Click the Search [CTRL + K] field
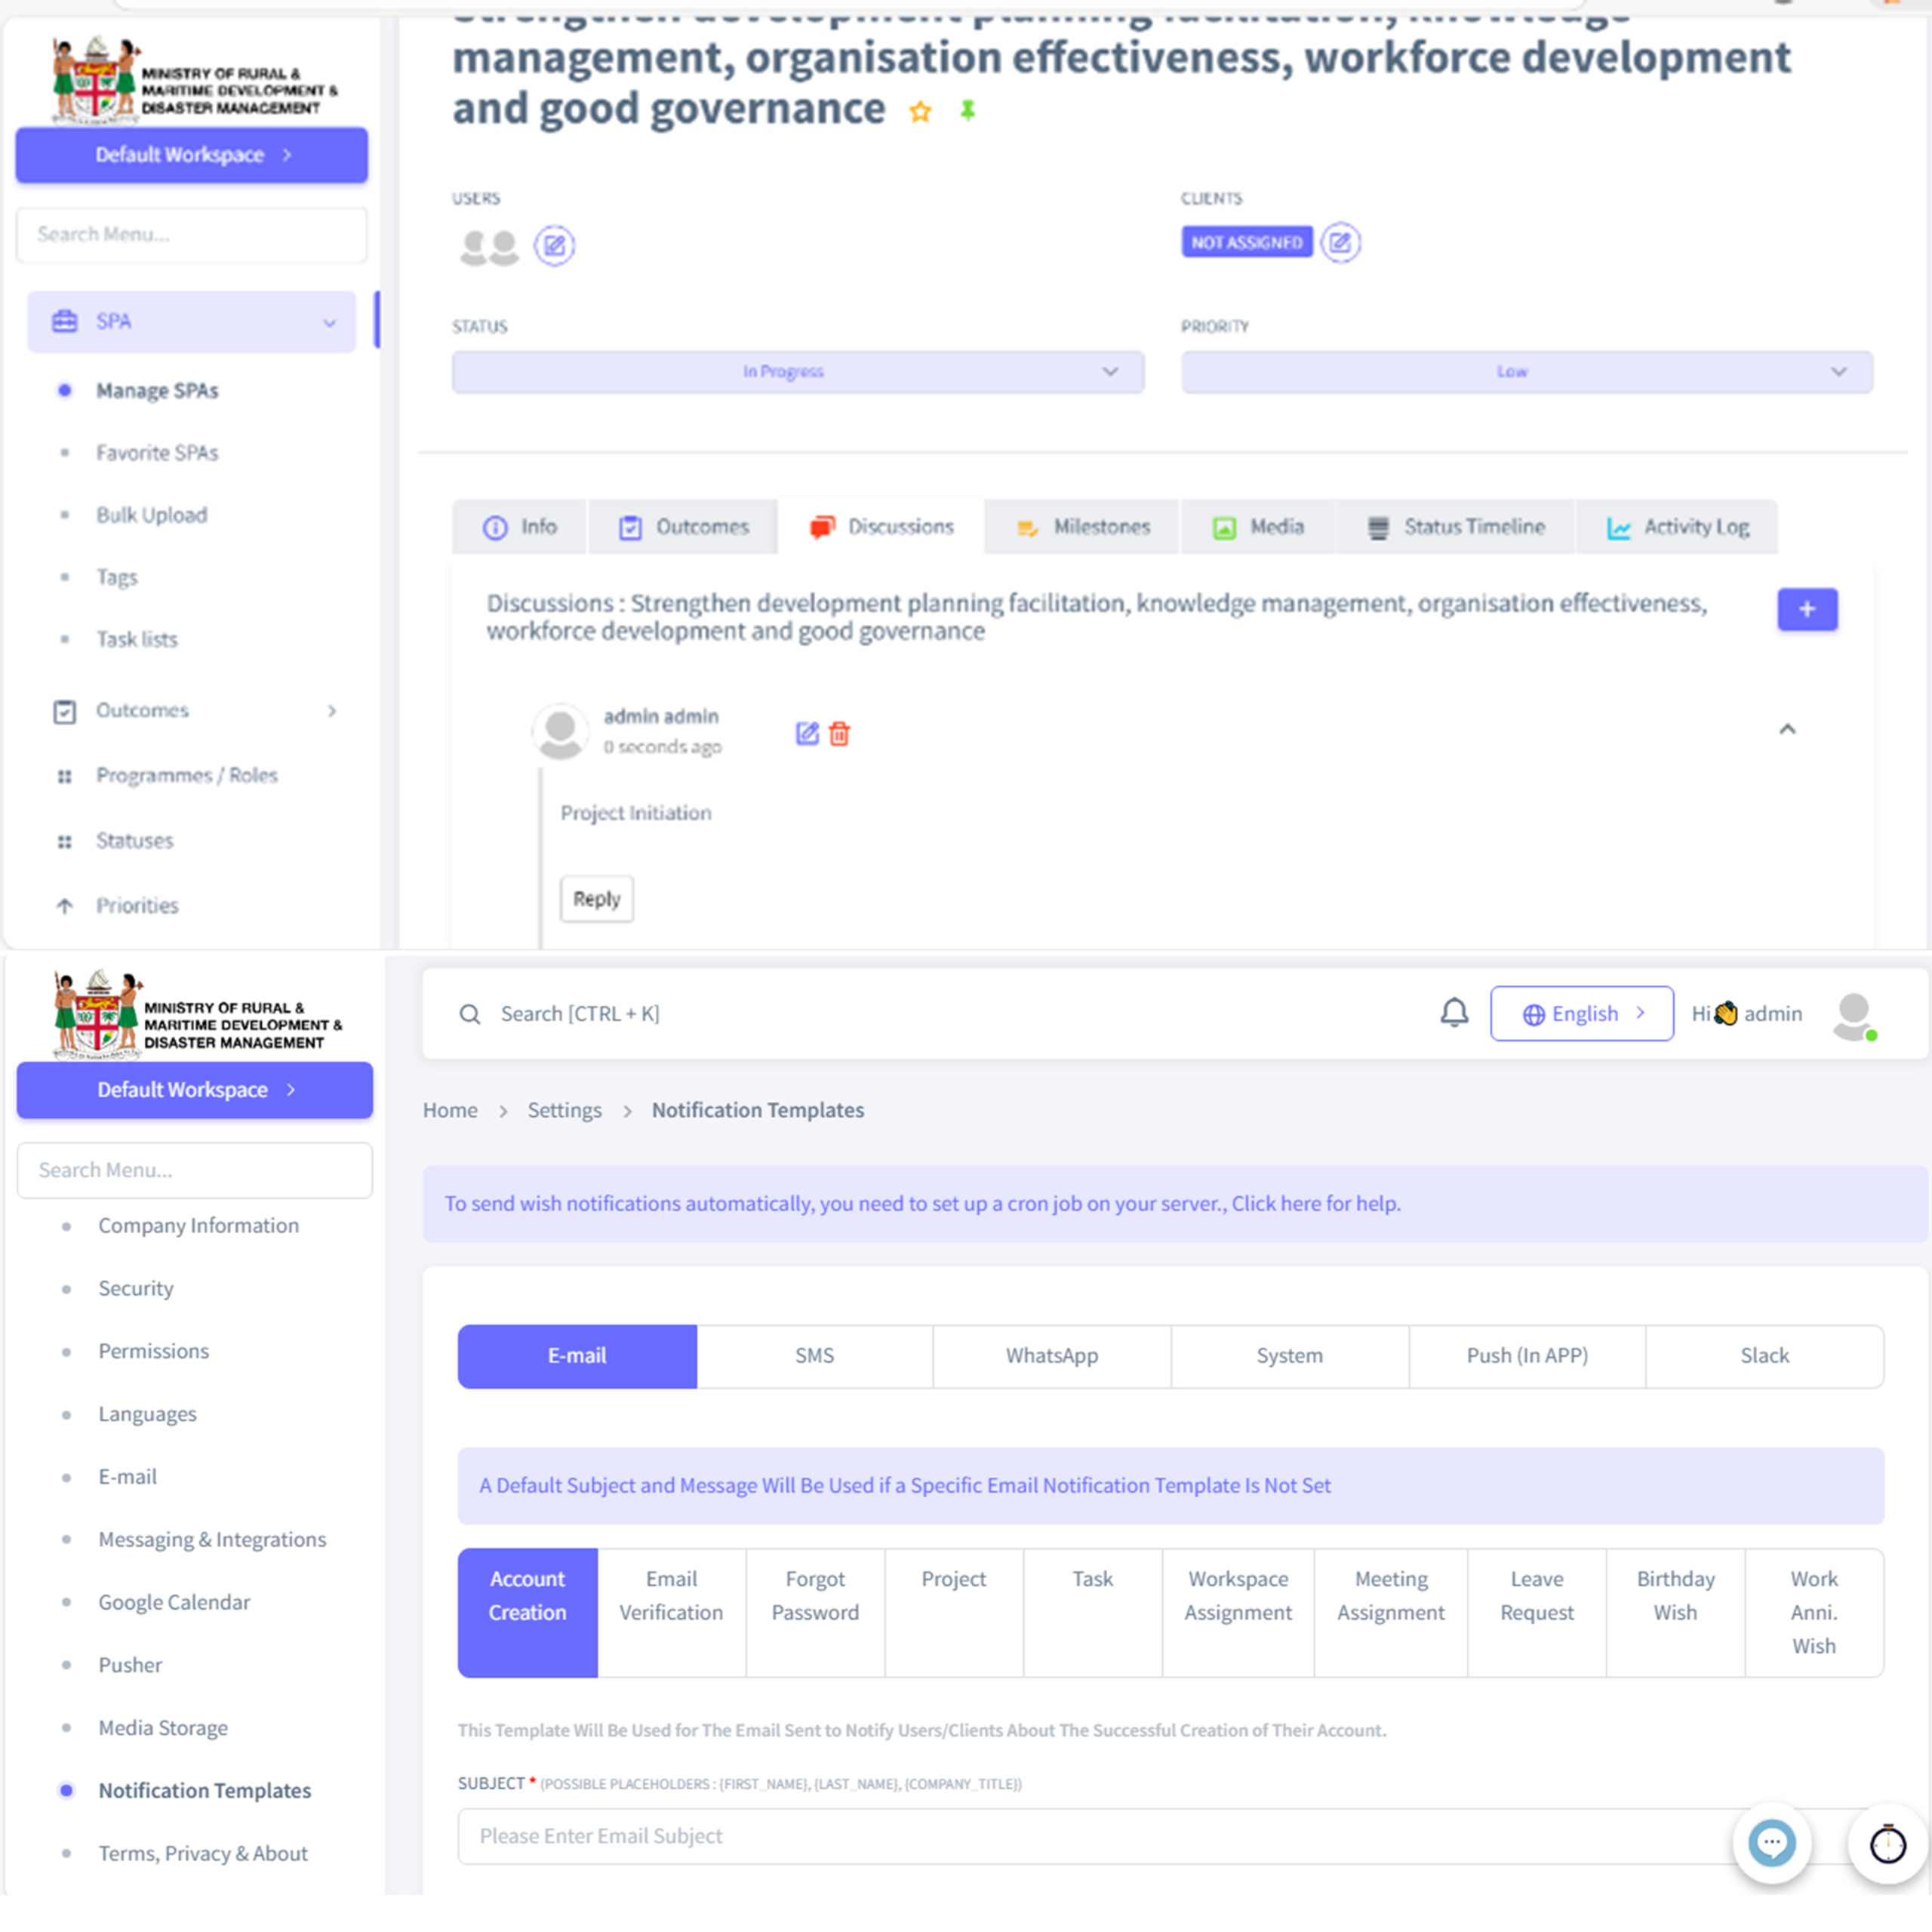 click(580, 1014)
